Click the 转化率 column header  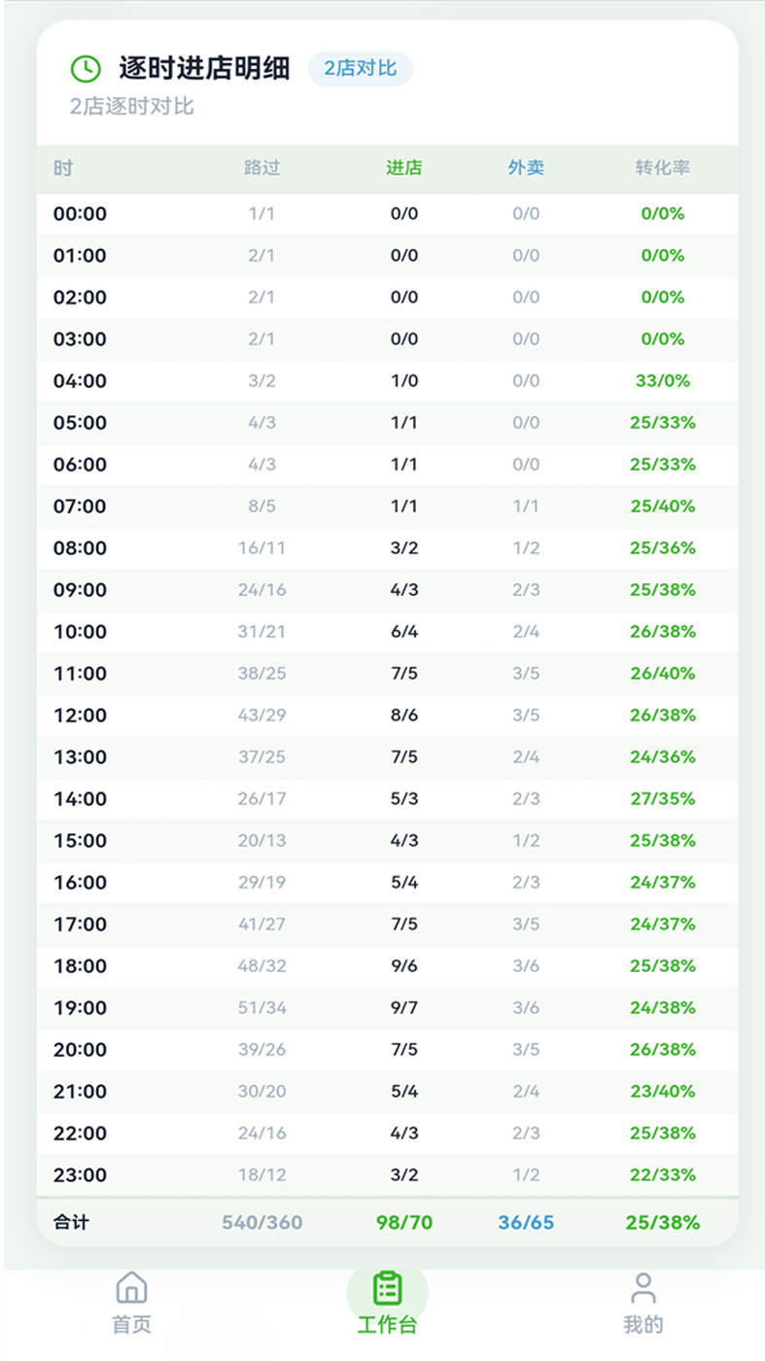pyautogui.click(x=663, y=167)
